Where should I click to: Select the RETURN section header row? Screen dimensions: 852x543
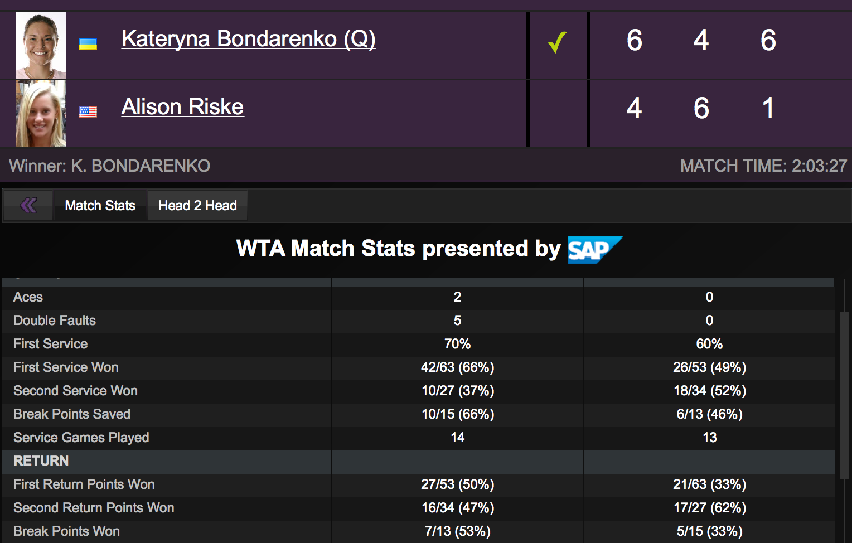pyautogui.click(x=41, y=461)
